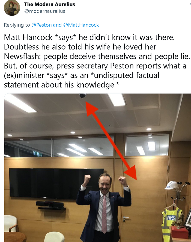Click the red arrow's upper arrowhead
Screen dimensions: 191x242
point(91,108)
